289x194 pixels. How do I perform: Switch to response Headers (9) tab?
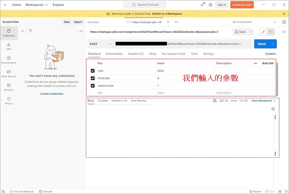click(x=119, y=101)
